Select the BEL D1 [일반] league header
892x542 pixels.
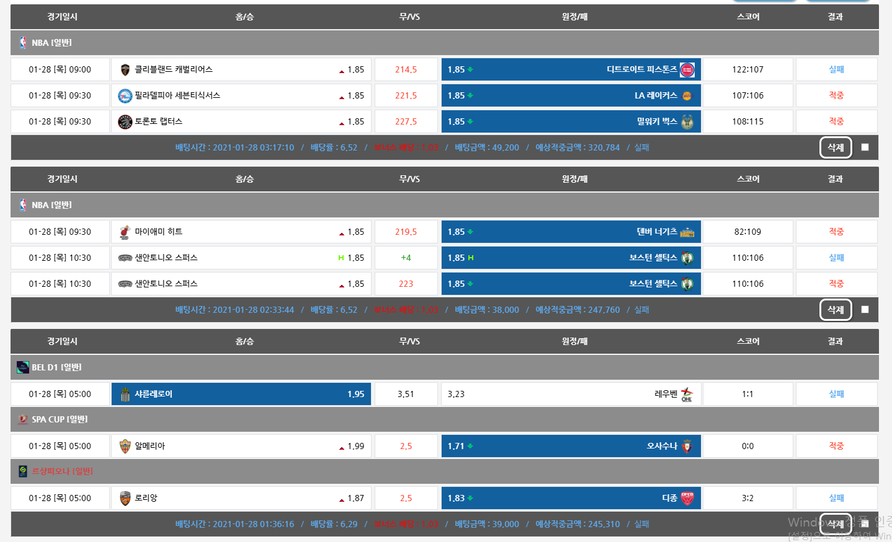tap(56, 367)
